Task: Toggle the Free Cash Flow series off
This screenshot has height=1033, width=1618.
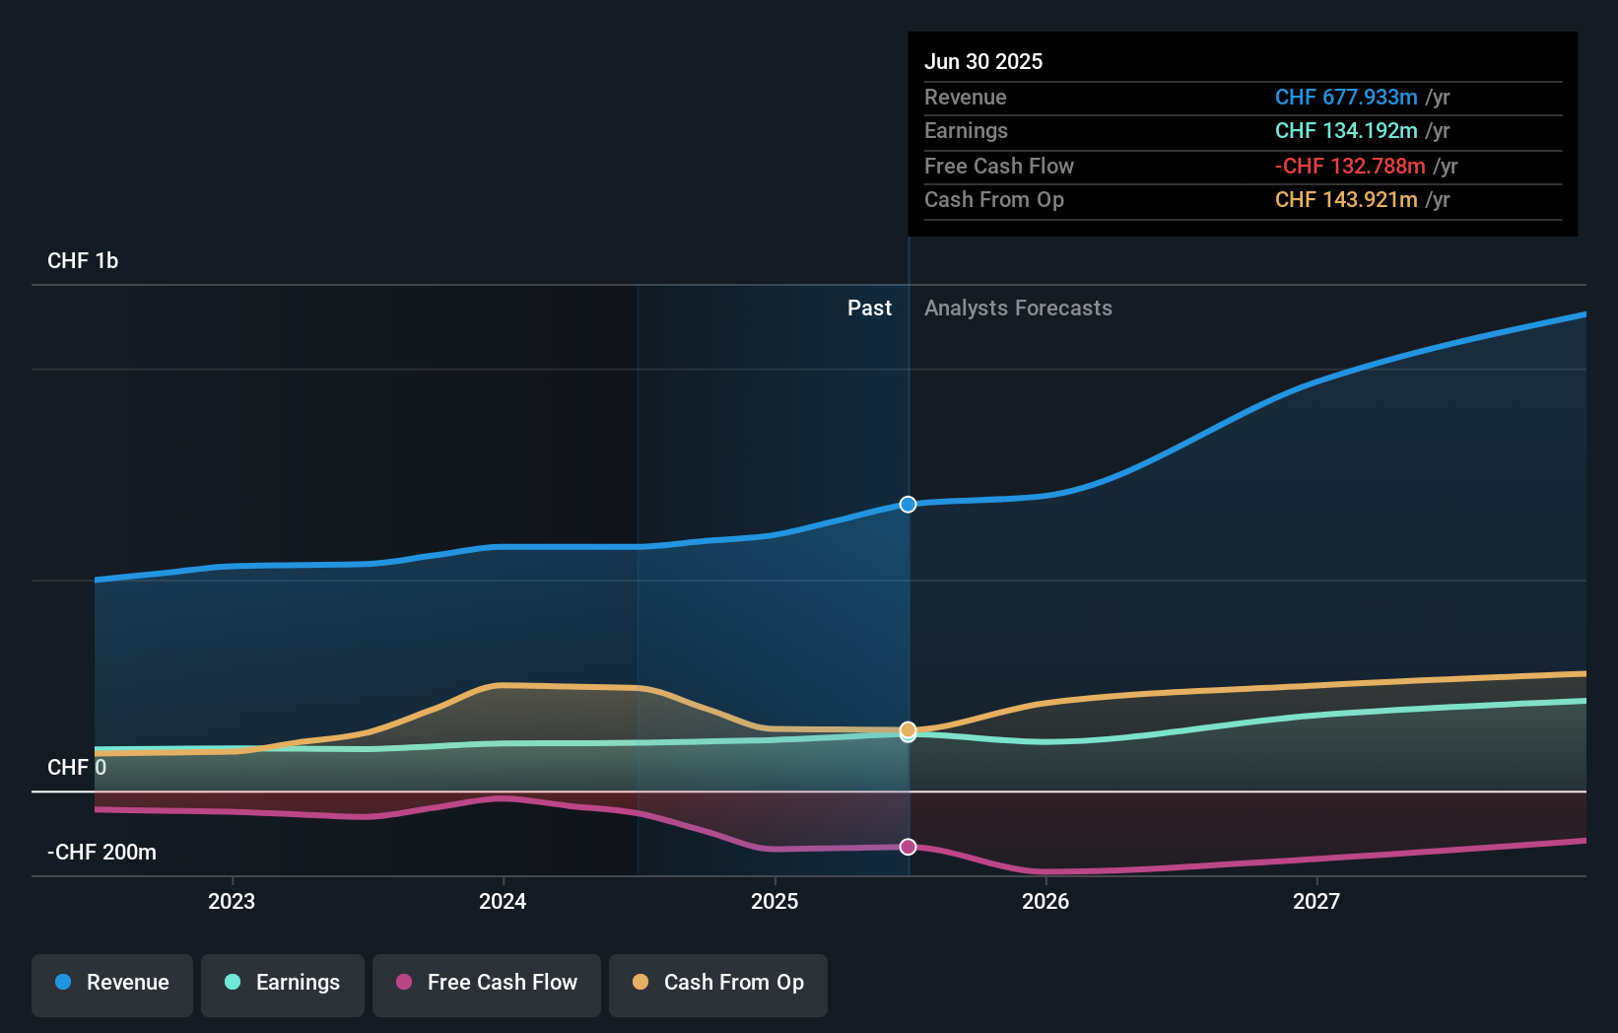Action: point(486,984)
